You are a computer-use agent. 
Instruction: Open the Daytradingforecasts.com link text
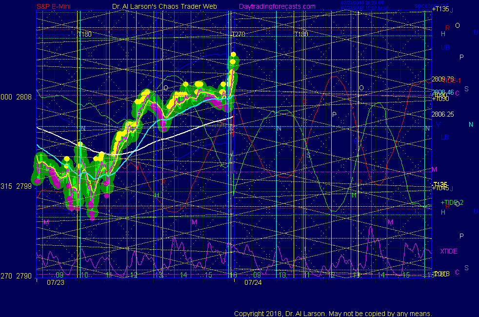(277, 6)
